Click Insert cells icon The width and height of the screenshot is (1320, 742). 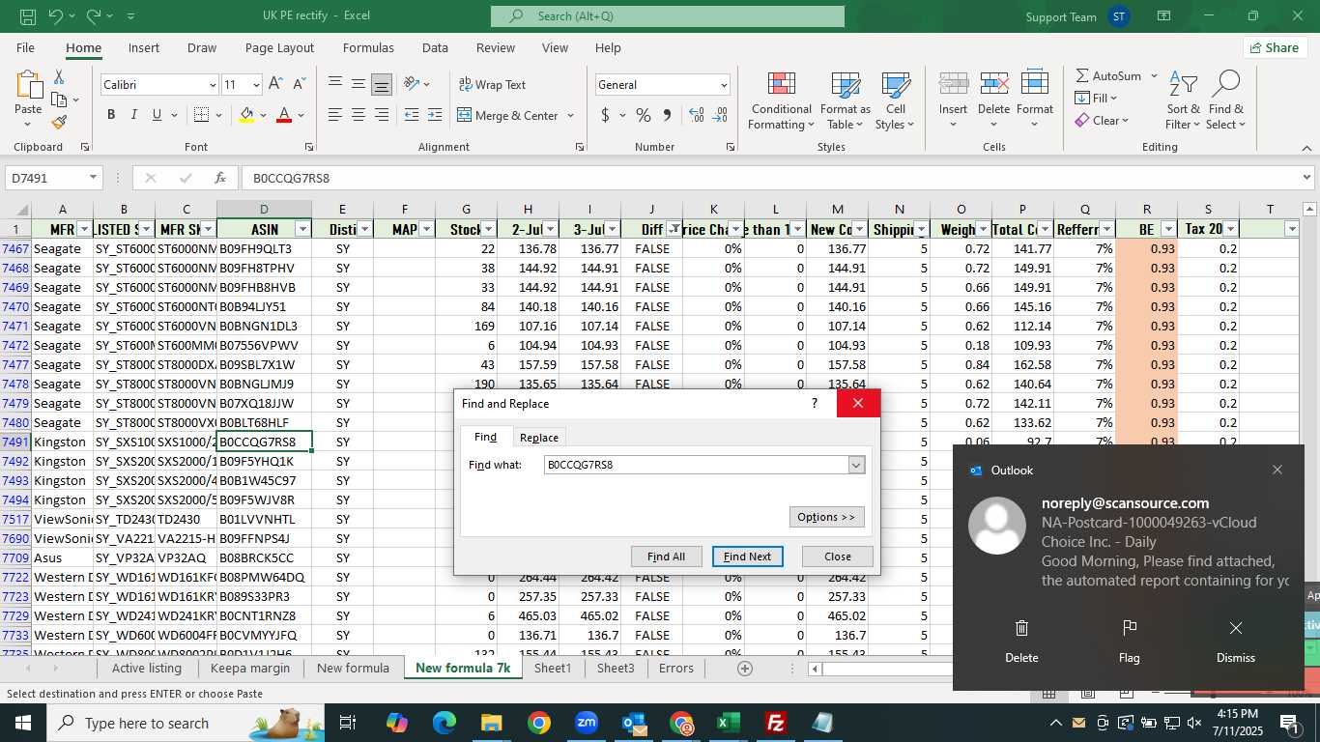click(953, 84)
